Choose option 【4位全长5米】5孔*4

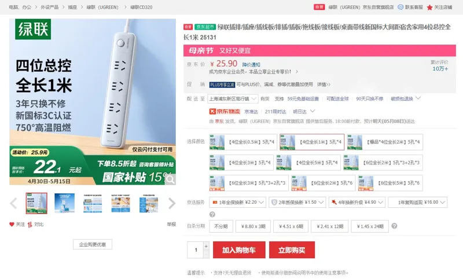tap(308, 163)
